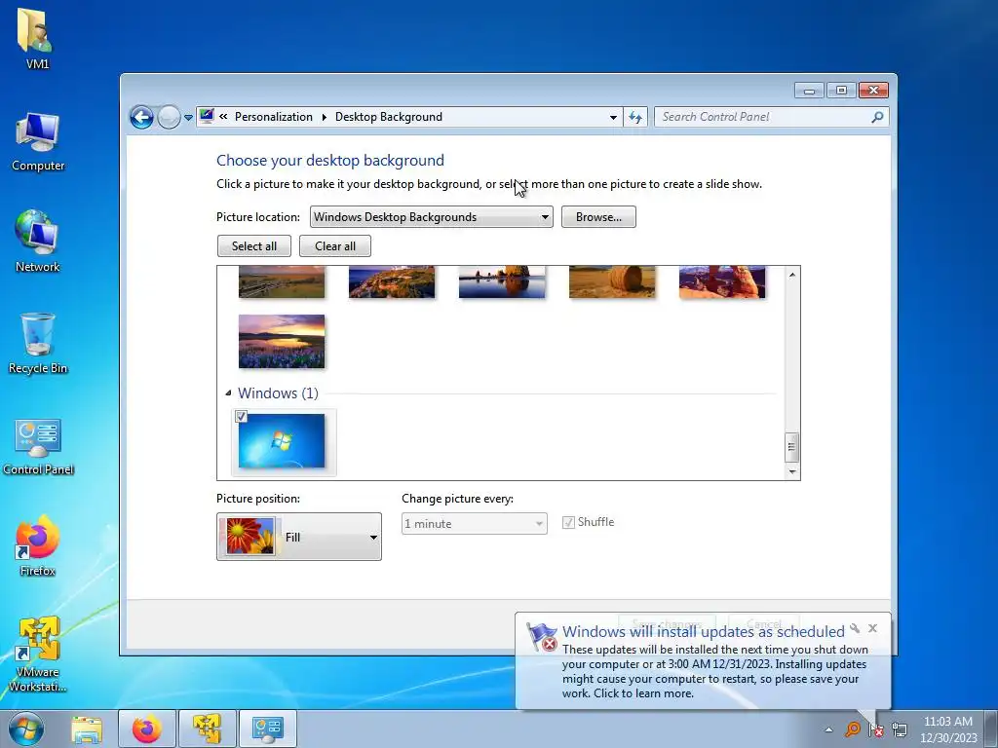
Task: Open the recent pages arrow beside the Forward button
Action: 188,118
